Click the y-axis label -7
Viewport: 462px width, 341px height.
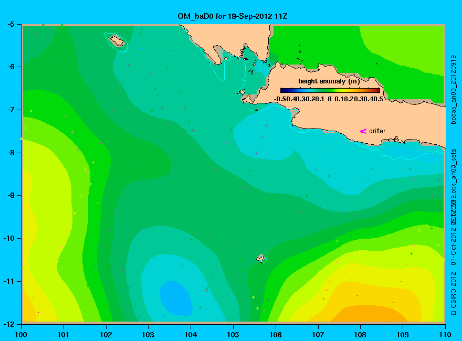point(10,110)
